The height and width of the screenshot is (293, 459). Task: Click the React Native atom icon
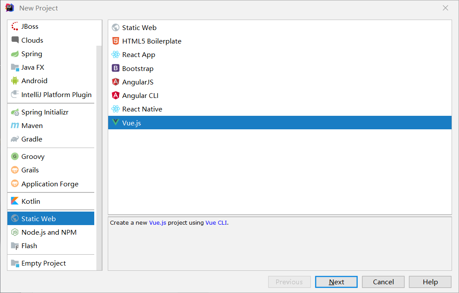click(116, 109)
